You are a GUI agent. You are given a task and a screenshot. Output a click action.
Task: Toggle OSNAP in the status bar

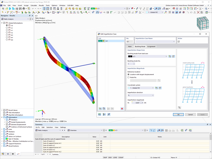tap(121, 158)
